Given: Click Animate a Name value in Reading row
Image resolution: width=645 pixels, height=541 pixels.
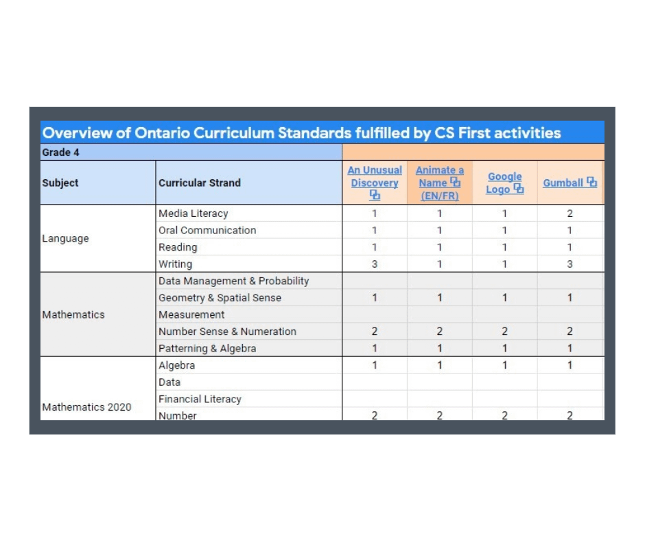Looking at the screenshot, I should (439, 247).
